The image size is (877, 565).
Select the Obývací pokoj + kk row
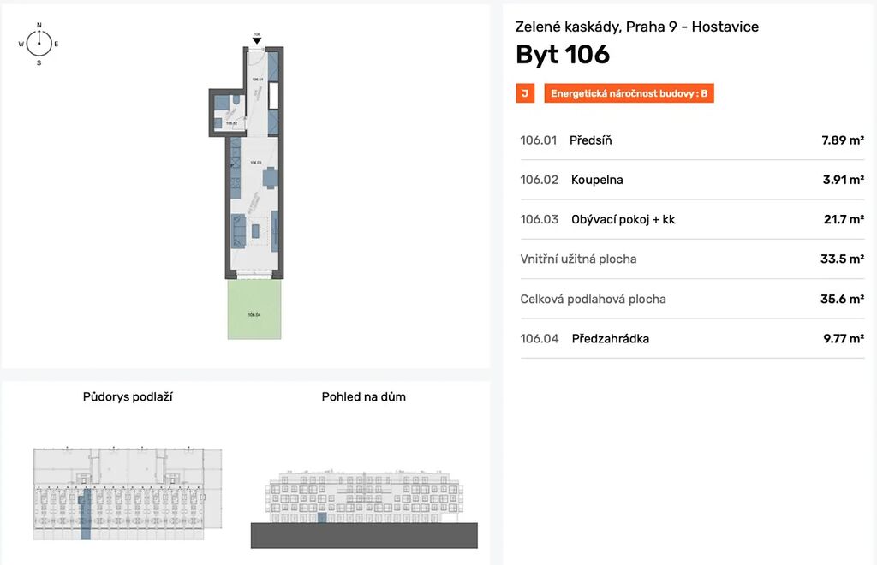click(692, 220)
